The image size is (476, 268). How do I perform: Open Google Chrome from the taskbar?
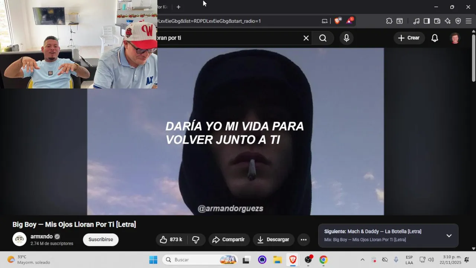click(324, 260)
